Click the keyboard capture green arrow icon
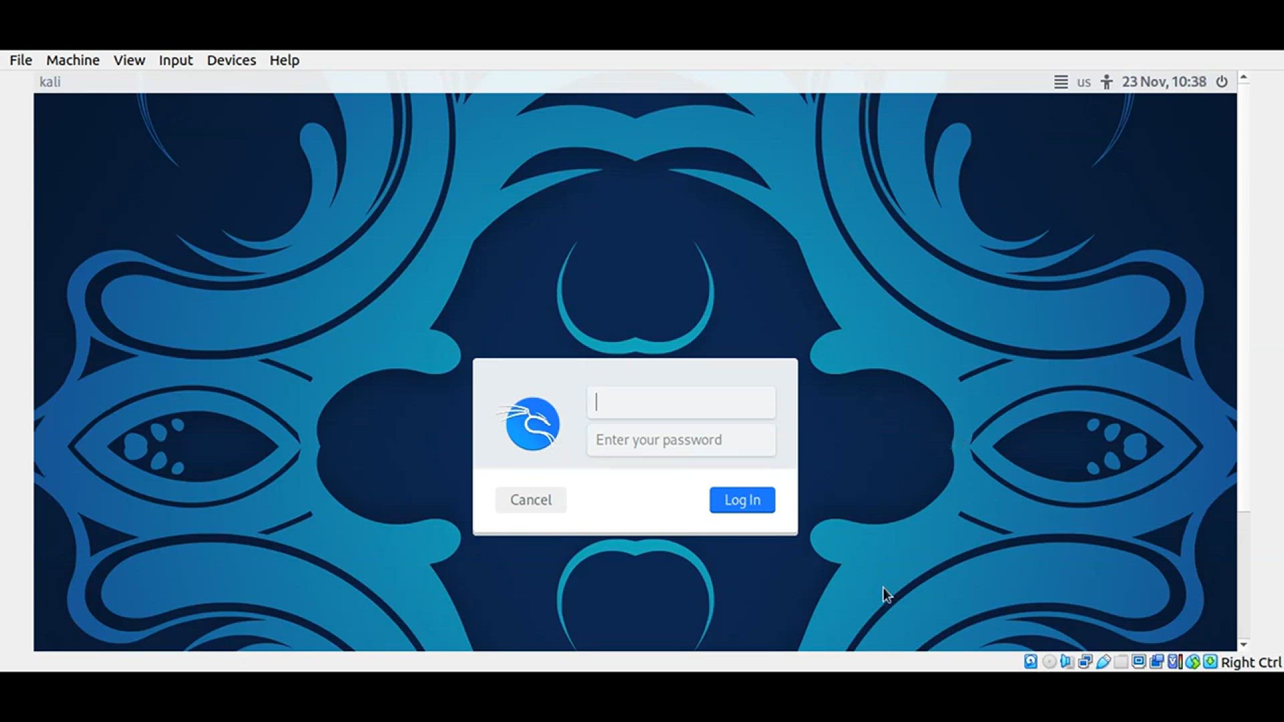 1210,662
